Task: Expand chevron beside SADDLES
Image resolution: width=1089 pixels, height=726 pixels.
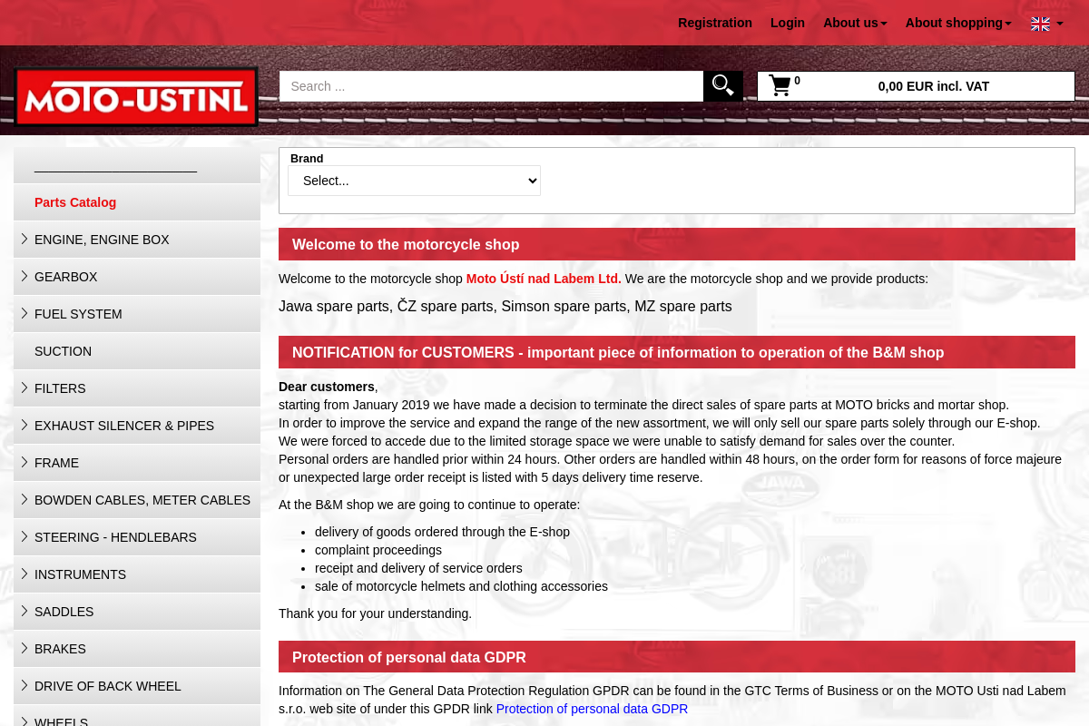Action: pos(25,611)
